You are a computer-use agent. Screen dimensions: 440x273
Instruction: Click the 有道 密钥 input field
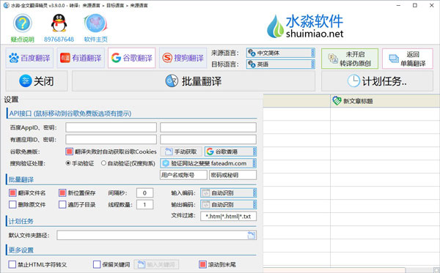(x=208, y=140)
